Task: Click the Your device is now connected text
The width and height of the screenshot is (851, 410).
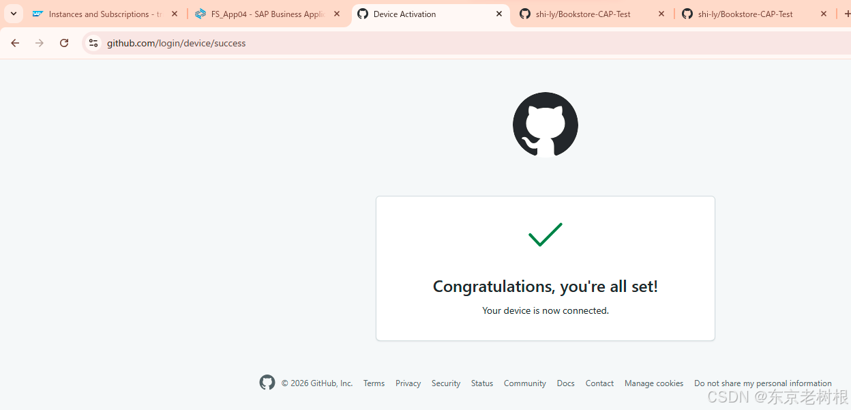Action: pos(546,310)
